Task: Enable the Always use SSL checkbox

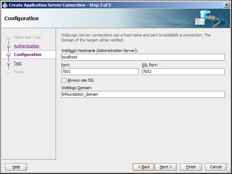Action: pyautogui.click(x=64, y=80)
